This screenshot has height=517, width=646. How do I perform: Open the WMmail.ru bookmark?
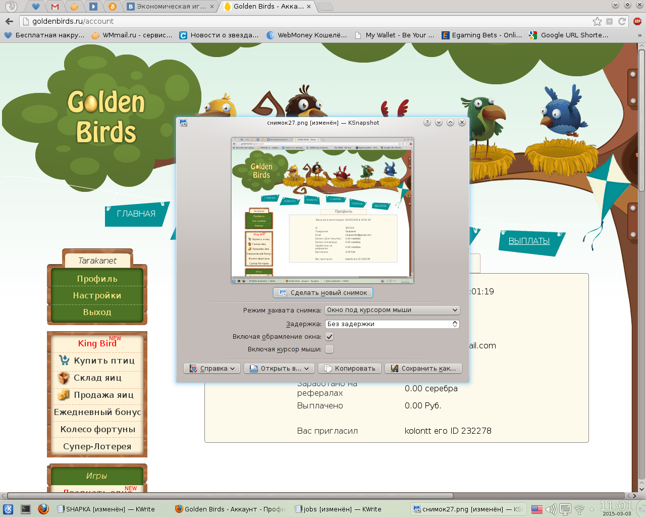click(x=132, y=35)
